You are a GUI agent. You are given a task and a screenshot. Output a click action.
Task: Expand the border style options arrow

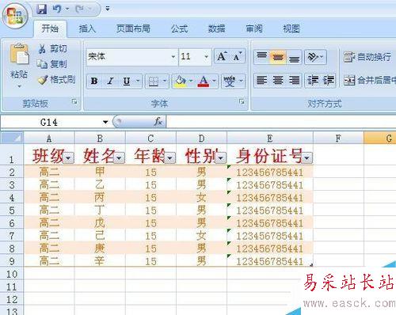click(x=165, y=81)
